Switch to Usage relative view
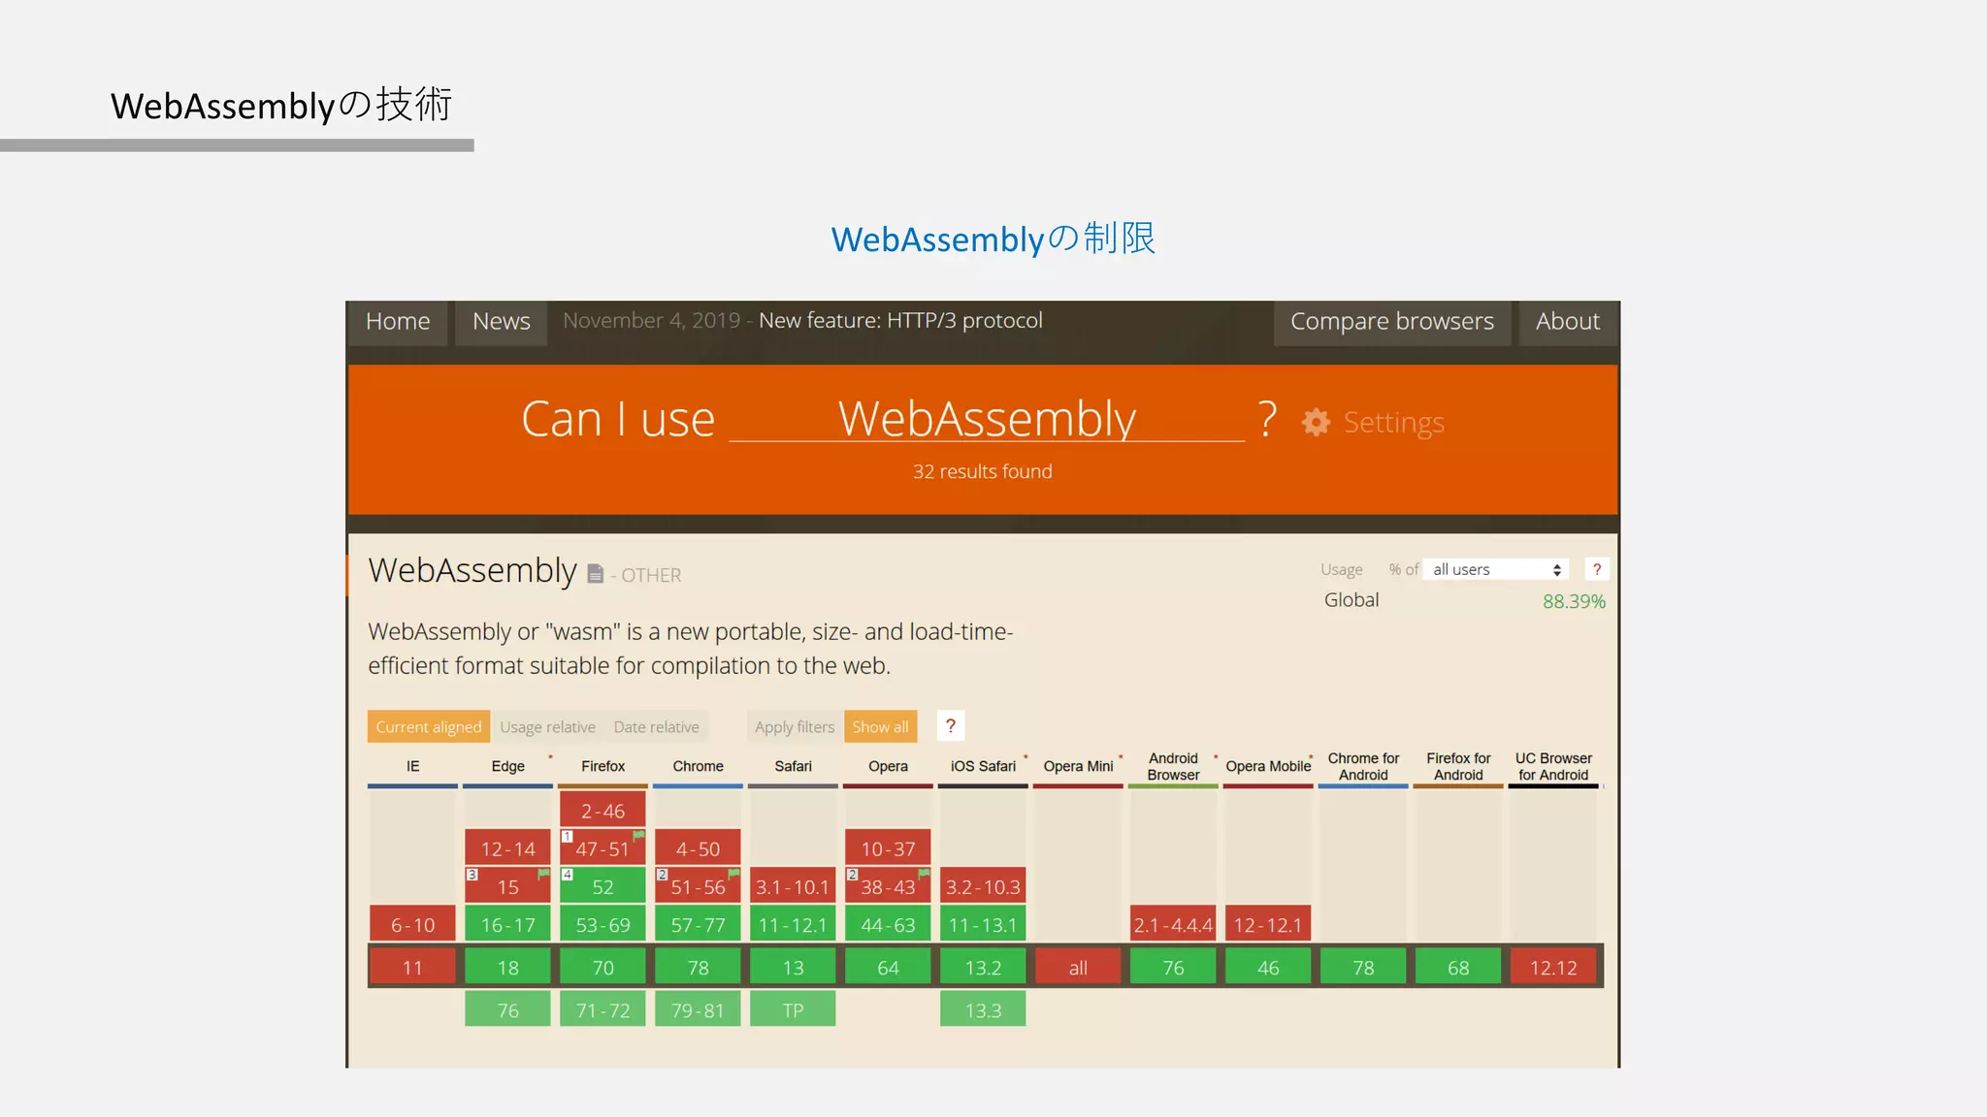Image resolution: width=1987 pixels, height=1117 pixels. point(548,726)
